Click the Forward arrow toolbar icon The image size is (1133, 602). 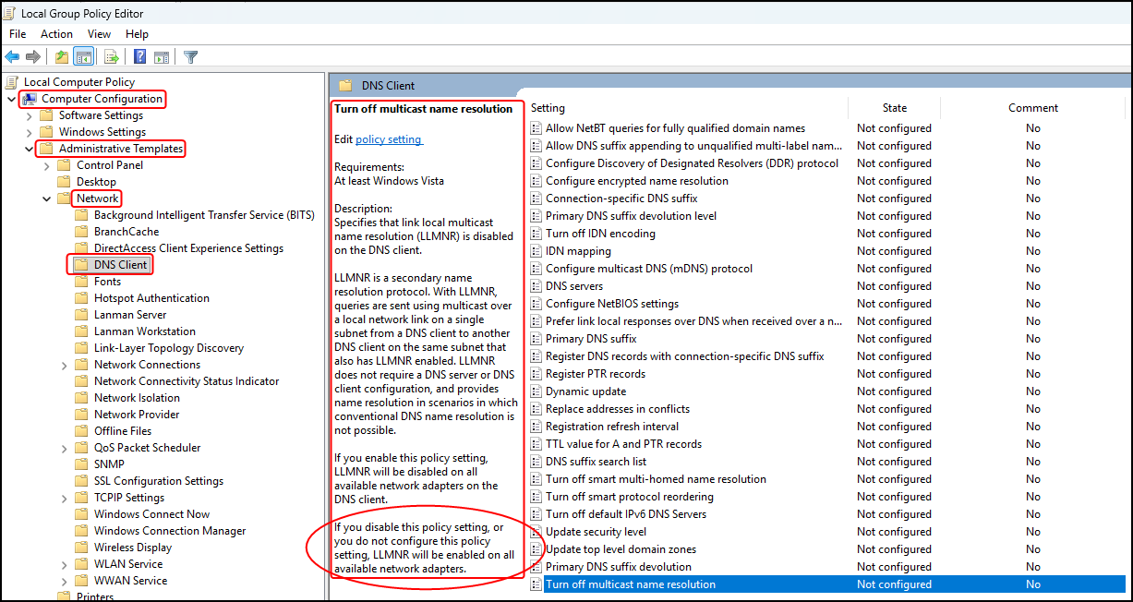pyautogui.click(x=34, y=56)
